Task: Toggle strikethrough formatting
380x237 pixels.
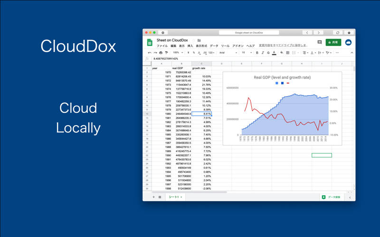Action: 268,53
